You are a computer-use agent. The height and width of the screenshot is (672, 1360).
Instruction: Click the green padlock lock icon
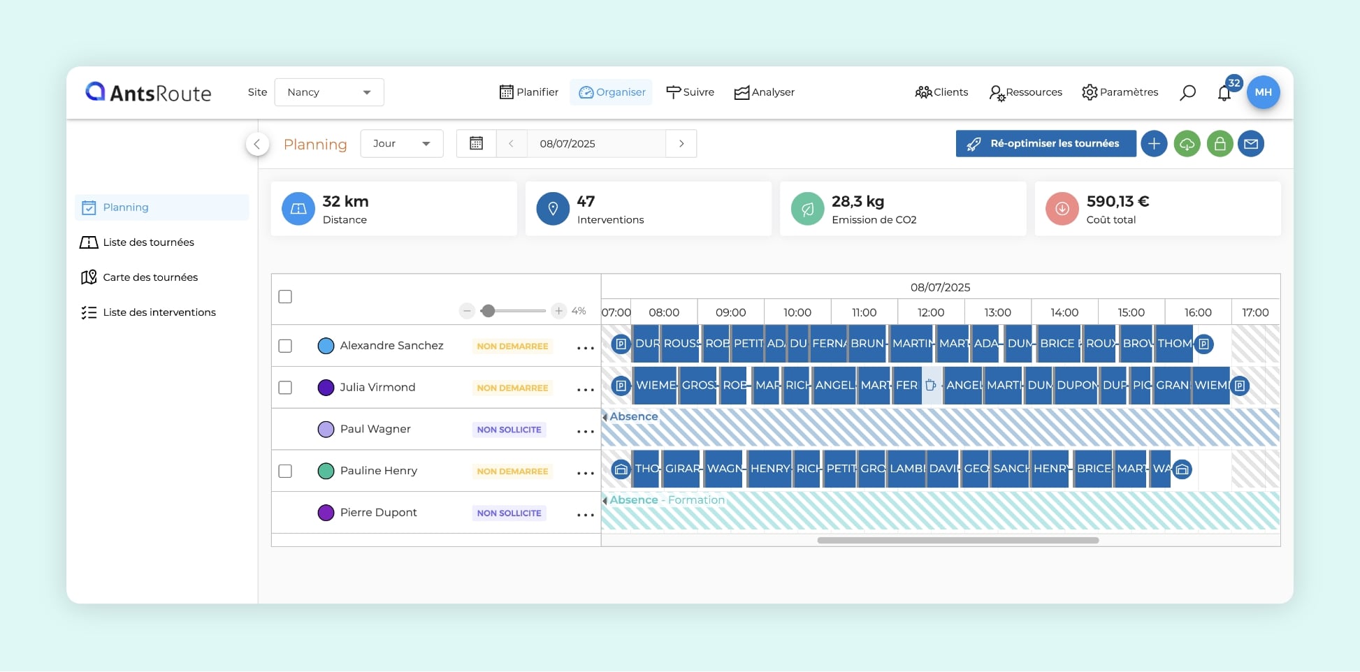pyautogui.click(x=1220, y=144)
